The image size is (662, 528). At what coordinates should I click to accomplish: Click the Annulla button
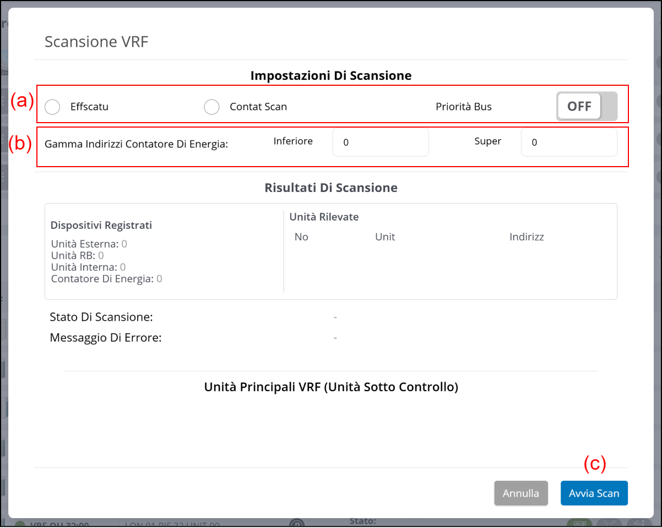[x=520, y=493]
